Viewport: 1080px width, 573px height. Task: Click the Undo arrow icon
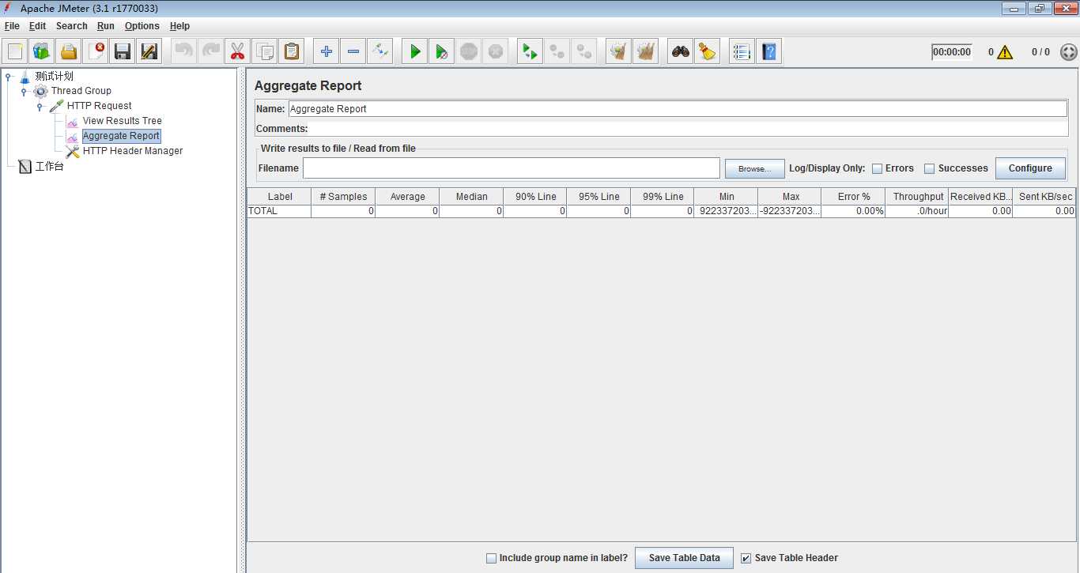(184, 52)
